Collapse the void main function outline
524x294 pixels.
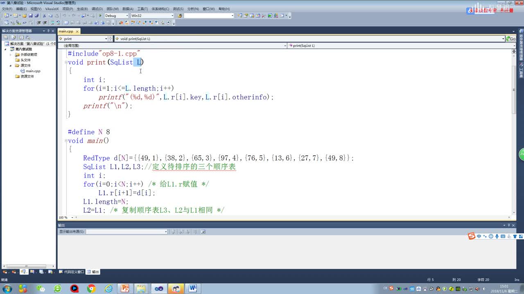[x=65, y=141]
